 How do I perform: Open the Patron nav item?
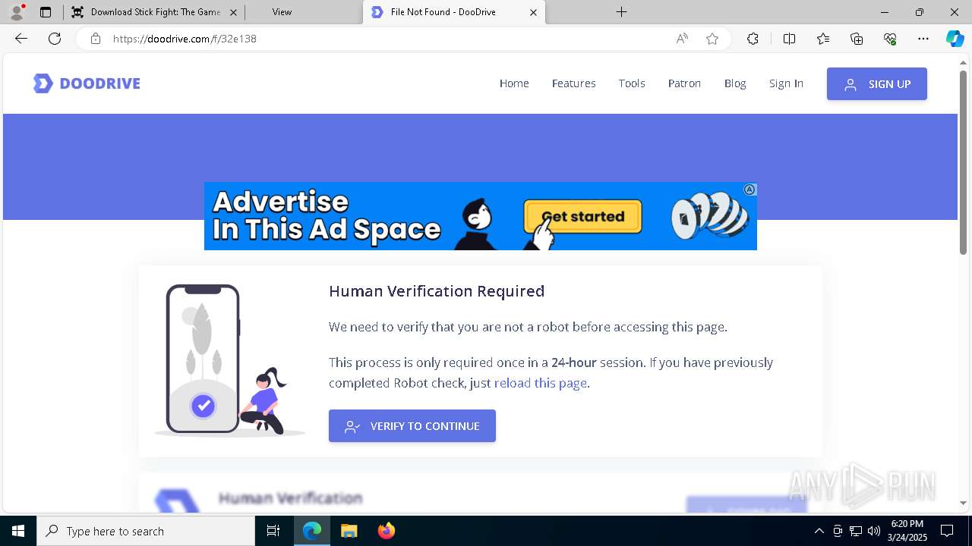tap(684, 83)
